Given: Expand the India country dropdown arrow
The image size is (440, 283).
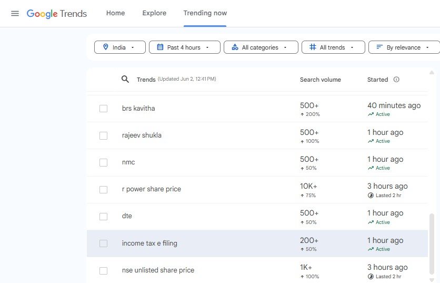Looking at the screenshot, I should pyautogui.click(x=133, y=47).
